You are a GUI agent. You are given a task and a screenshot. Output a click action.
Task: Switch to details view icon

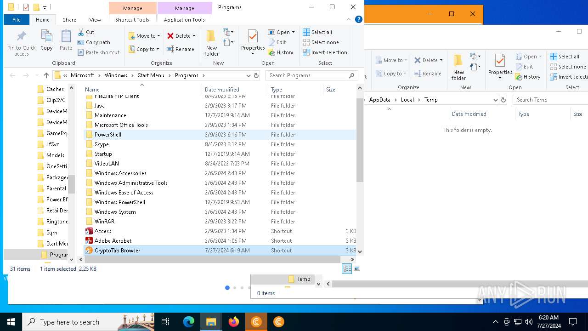(347, 269)
